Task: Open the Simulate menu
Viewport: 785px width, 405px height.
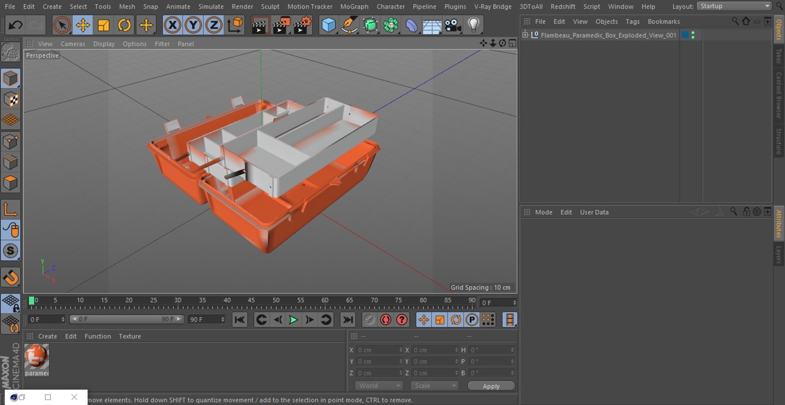Action: (x=211, y=7)
